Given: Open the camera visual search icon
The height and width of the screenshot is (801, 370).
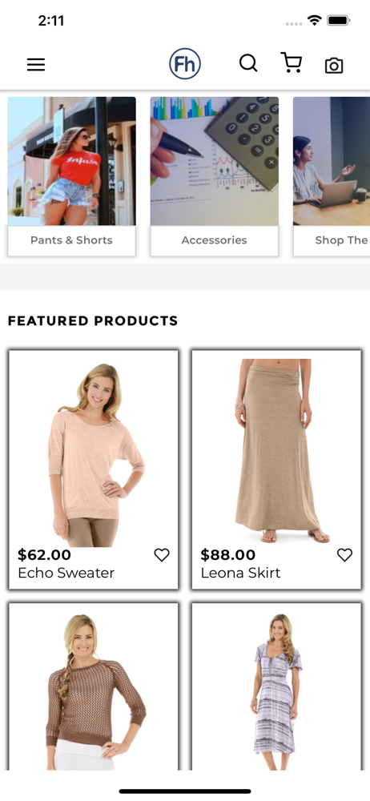Looking at the screenshot, I should pos(334,66).
